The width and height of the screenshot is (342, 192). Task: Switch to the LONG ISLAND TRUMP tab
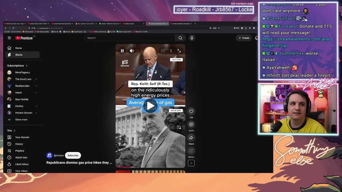pos(38,24)
